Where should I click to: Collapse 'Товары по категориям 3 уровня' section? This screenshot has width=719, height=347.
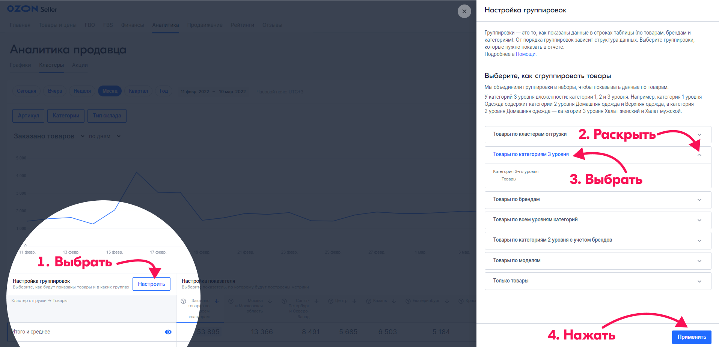click(x=699, y=155)
